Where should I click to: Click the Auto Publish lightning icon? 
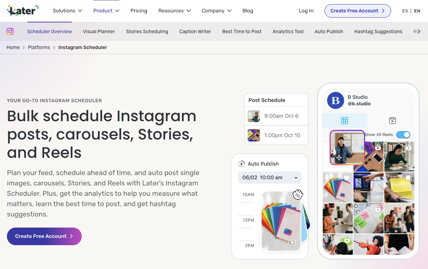(241, 164)
